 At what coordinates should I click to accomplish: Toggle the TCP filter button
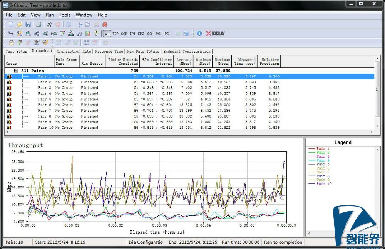pyautogui.click(x=115, y=34)
